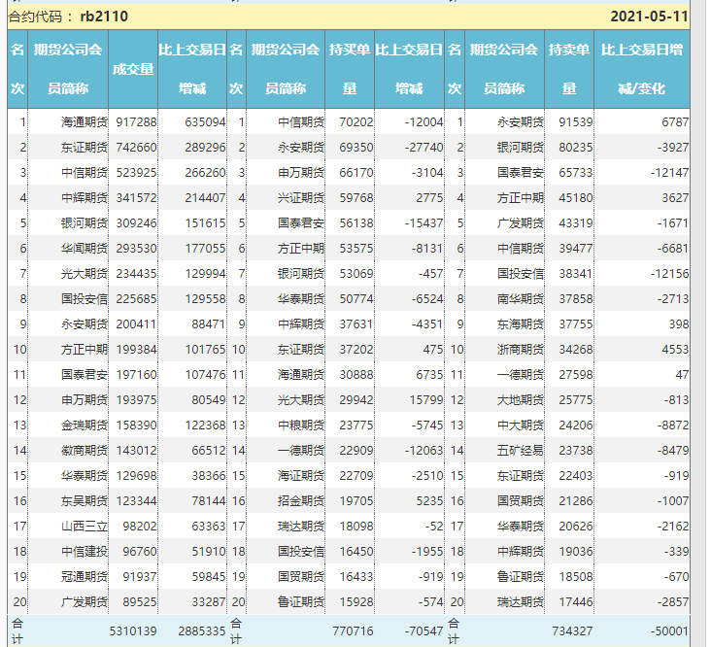Select 金瑞期货 row name
Viewport: 711px width, 647px height.
(x=85, y=426)
